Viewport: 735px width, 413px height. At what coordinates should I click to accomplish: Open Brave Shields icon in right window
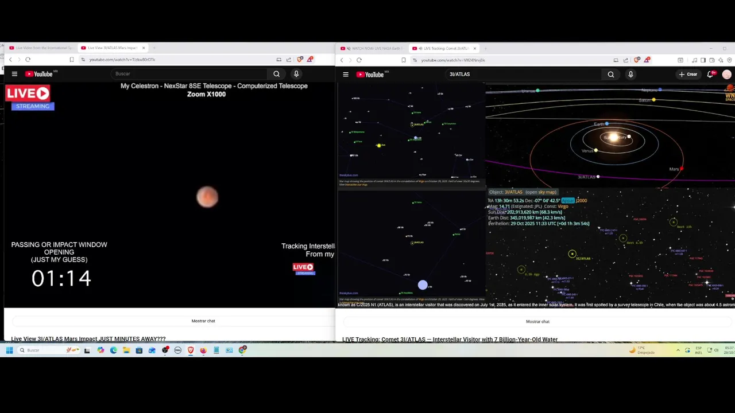pos(637,60)
